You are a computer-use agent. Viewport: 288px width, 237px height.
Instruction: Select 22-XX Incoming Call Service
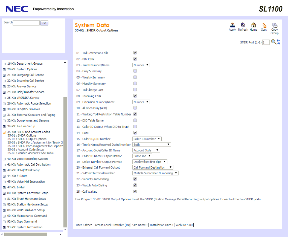tap(25, 81)
